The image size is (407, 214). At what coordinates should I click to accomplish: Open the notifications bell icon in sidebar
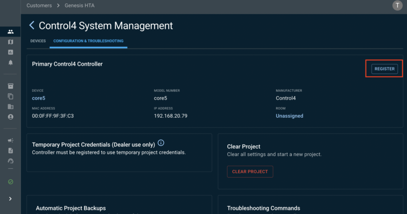[10, 62]
